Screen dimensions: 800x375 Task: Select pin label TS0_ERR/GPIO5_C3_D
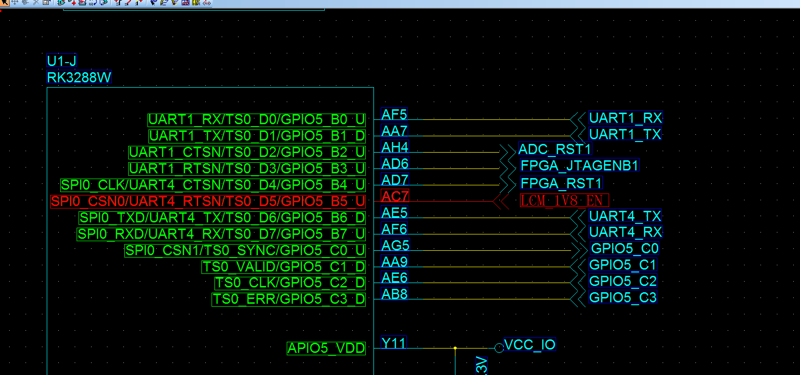point(289,299)
